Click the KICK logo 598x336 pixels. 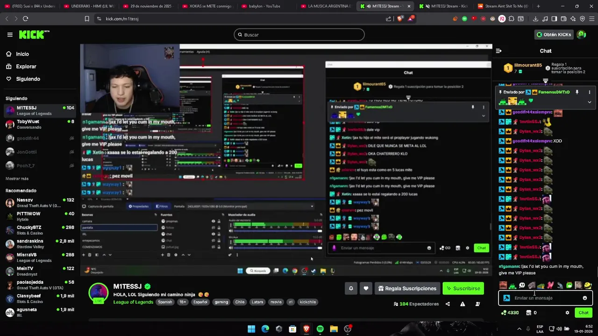coord(34,35)
